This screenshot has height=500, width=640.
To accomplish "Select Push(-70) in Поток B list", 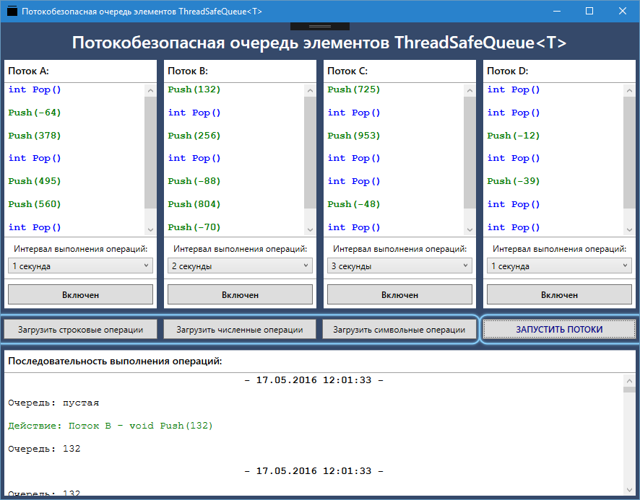I will tap(194, 227).
